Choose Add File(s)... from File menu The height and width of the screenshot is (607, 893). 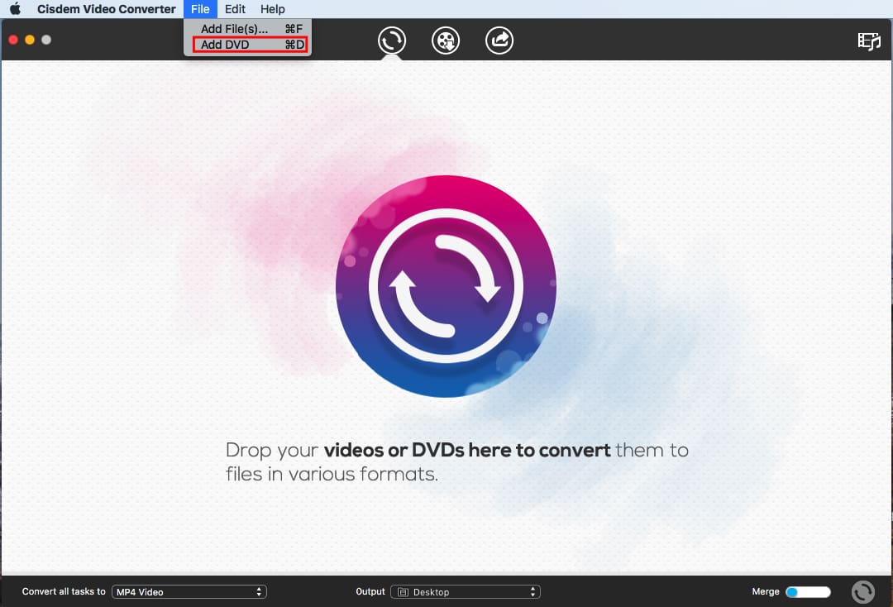(248, 28)
